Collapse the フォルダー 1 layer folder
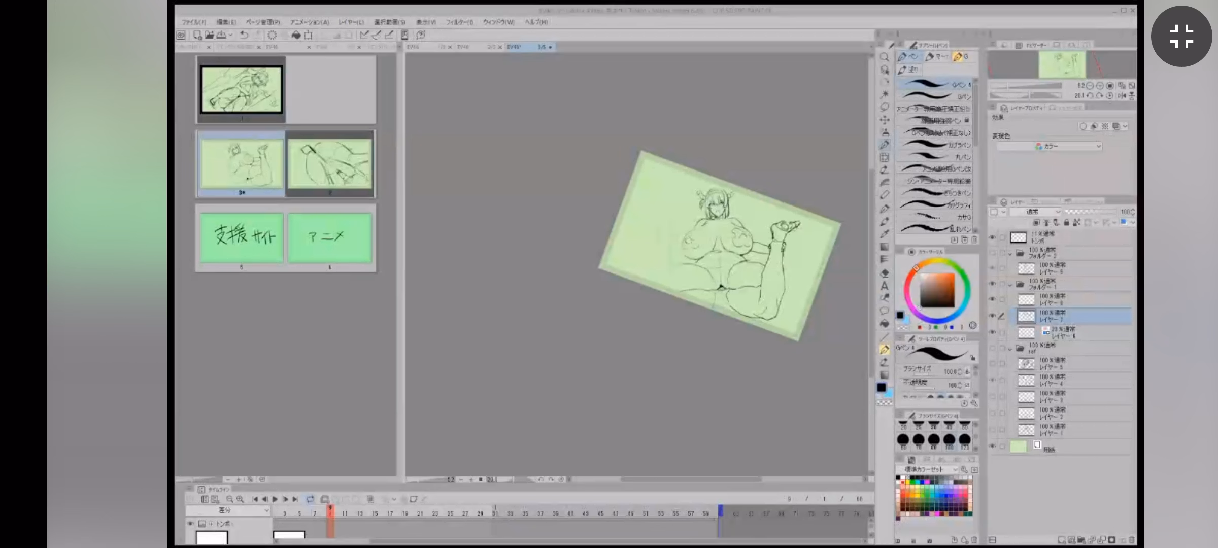Image resolution: width=1218 pixels, height=548 pixels. coord(1010,285)
